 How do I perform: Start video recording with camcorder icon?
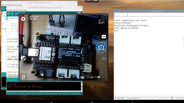pyautogui.click(x=104, y=58)
